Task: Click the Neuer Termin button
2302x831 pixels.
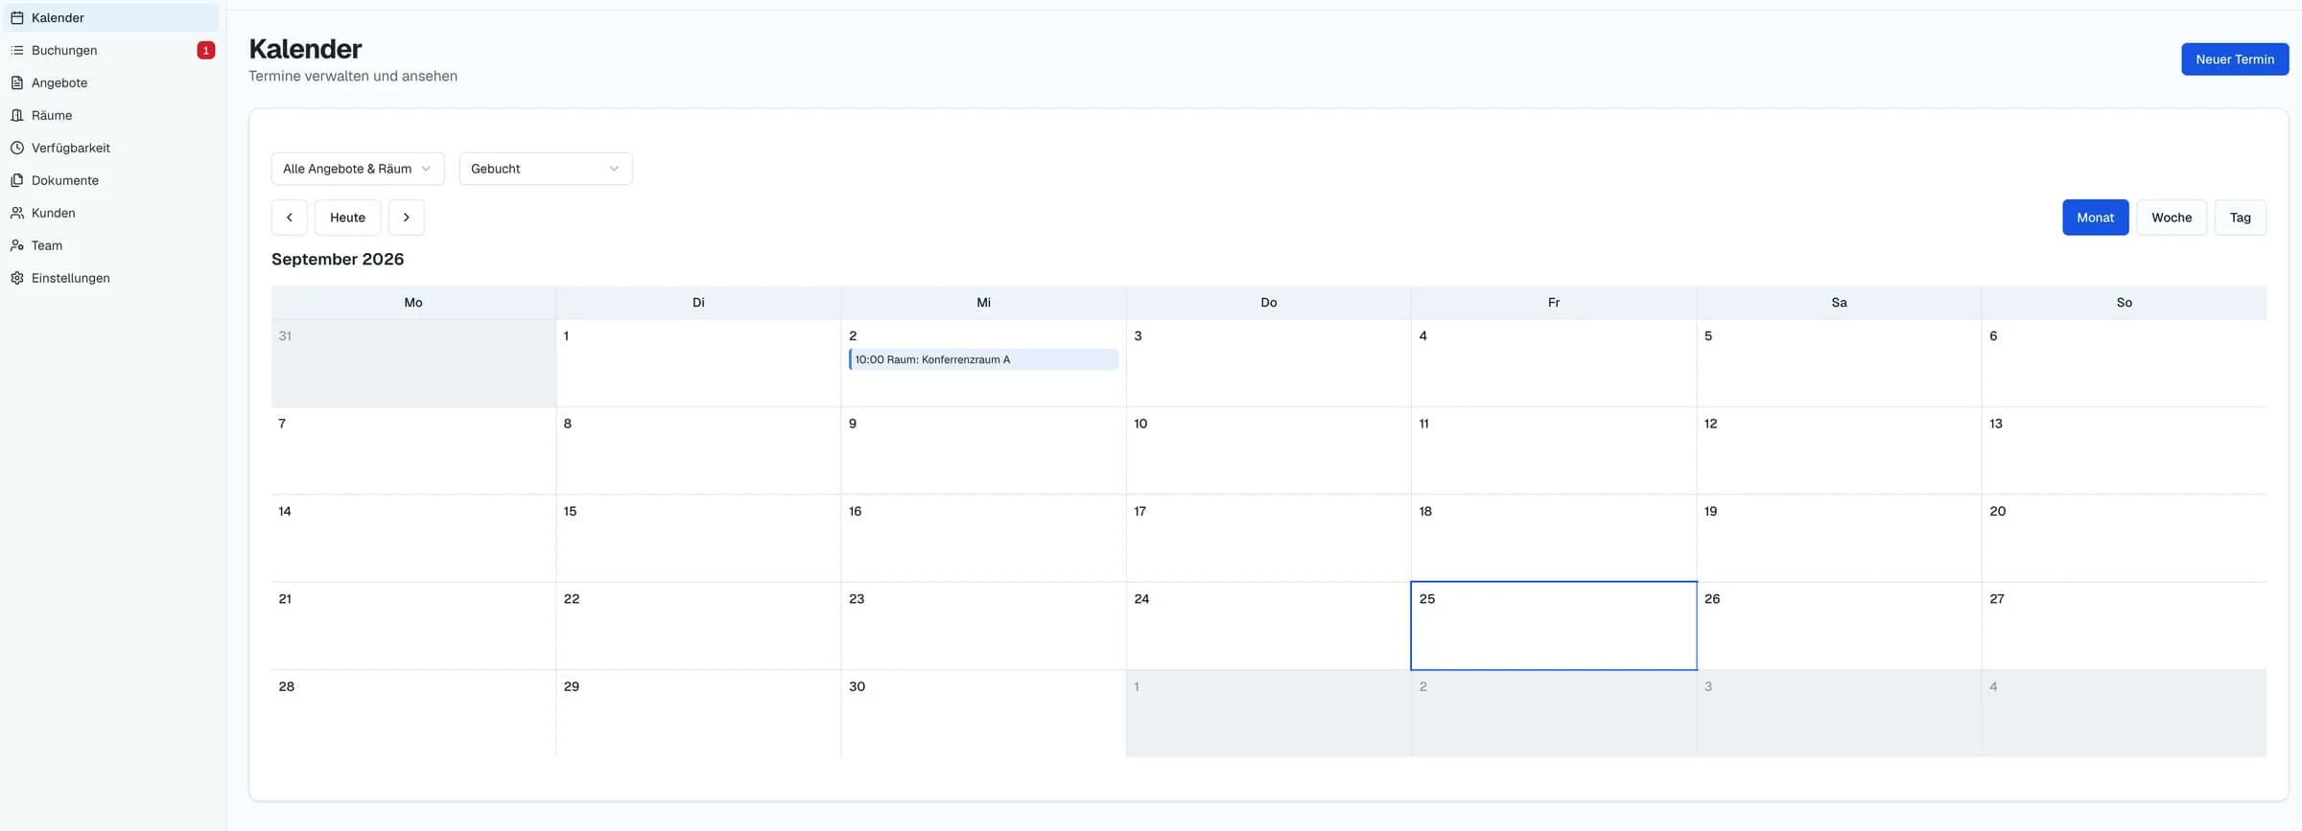Action: pyautogui.click(x=2235, y=59)
